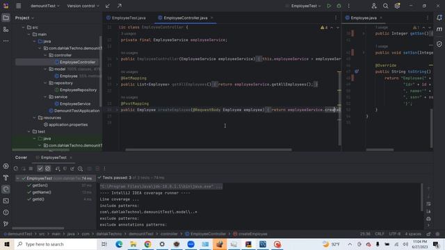Screen dimensions: 445x250
Task: Open Problems tool window icon
Action: (x=6, y=212)
